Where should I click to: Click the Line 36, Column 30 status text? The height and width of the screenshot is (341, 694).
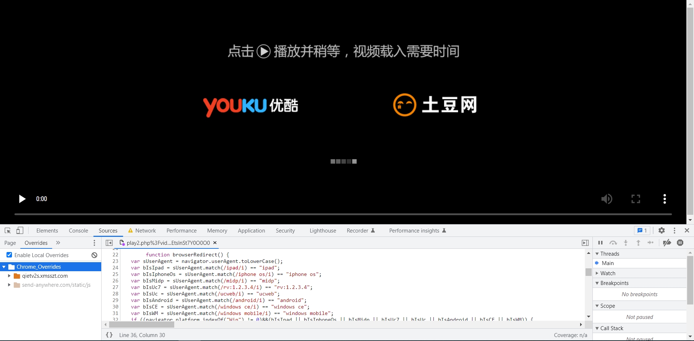142,335
